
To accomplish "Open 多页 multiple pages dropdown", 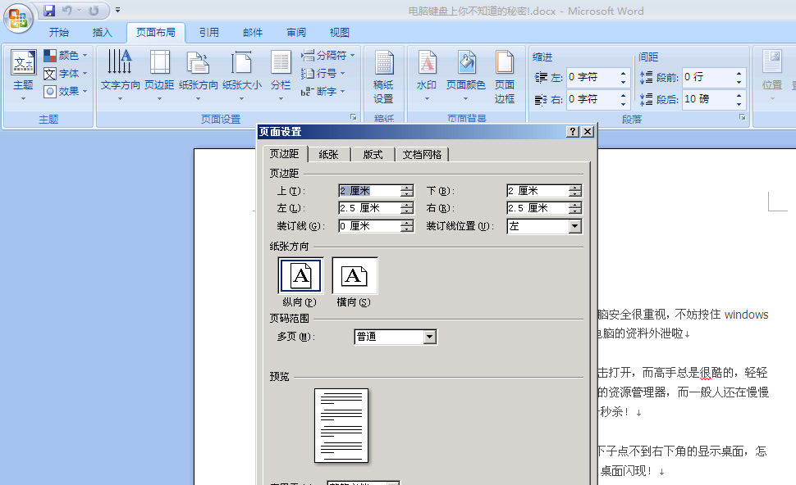I will [430, 337].
